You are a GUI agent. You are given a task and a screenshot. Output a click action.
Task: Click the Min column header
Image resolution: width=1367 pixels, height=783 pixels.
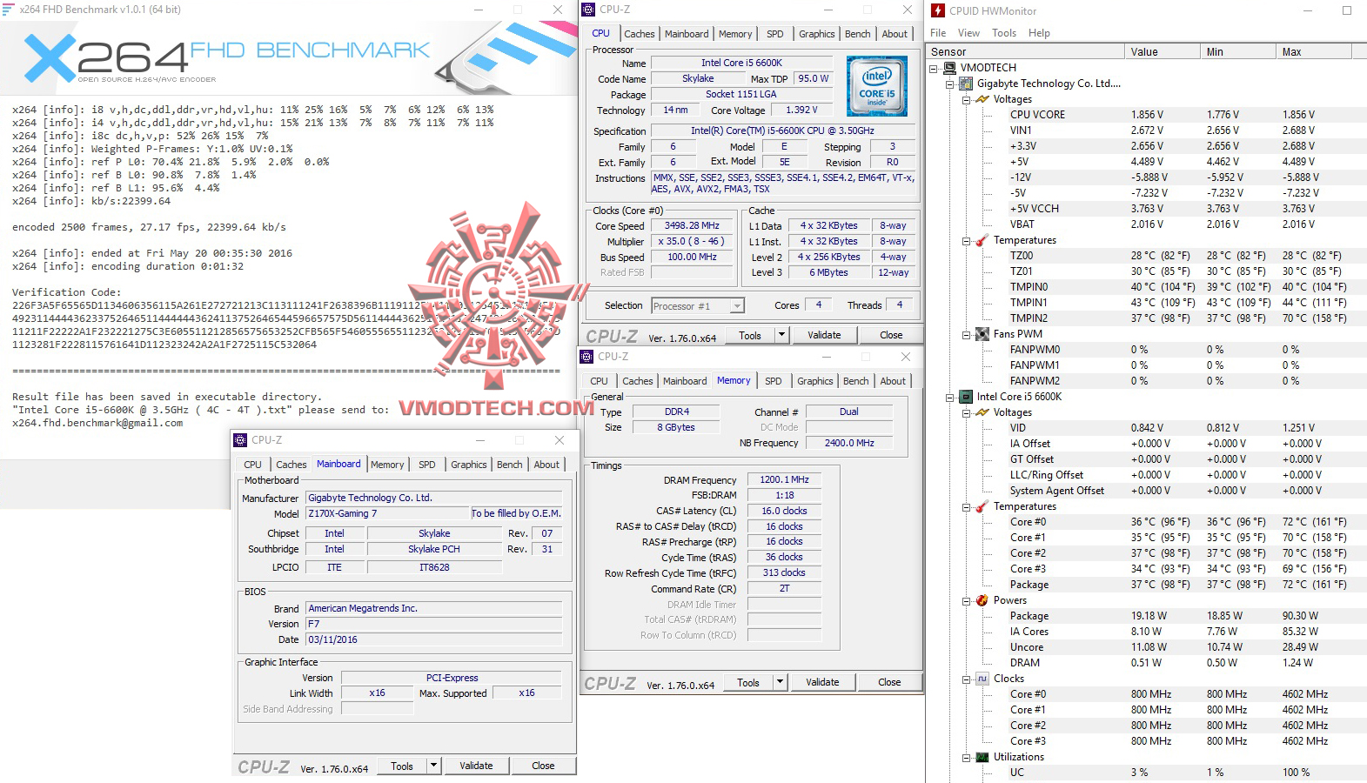[x=1238, y=52]
